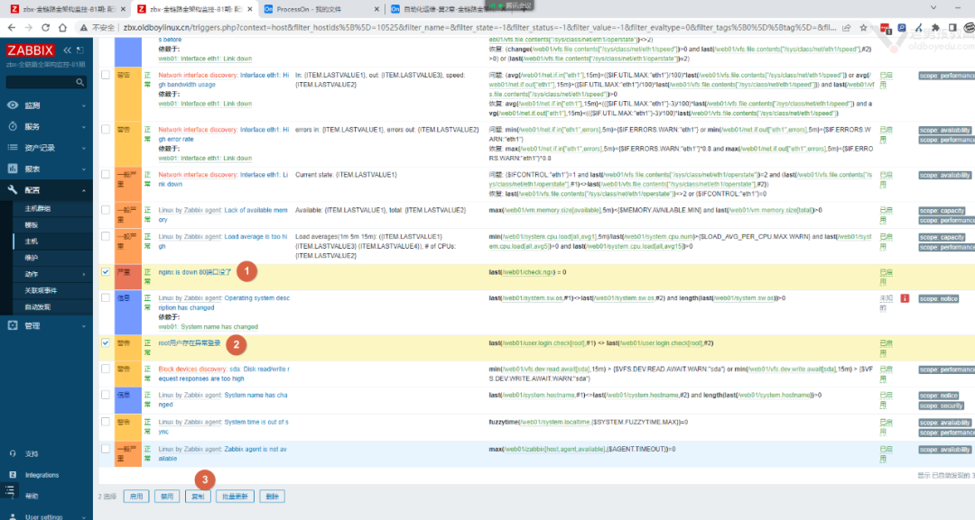Click the yellow 警告 severity cell for root login row
This screenshot has width=975, height=520.
tap(128, 348)
